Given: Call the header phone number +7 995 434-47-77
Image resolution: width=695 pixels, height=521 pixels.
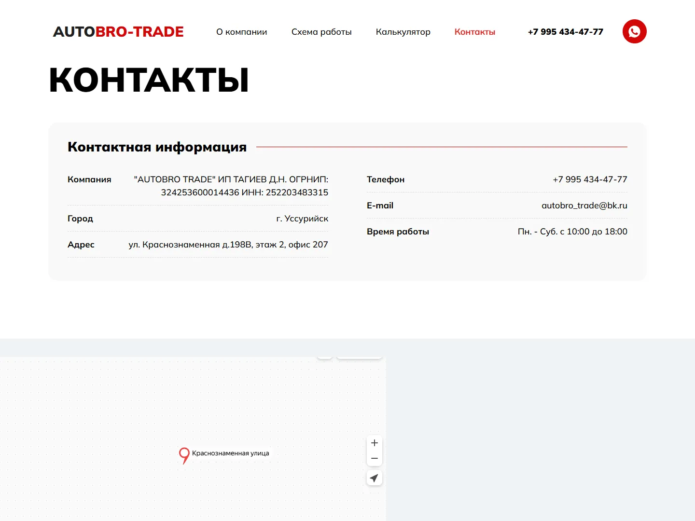Looking at the screenshot, I should pos(566,32).
